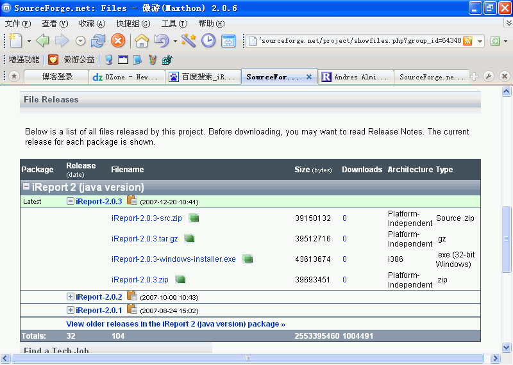The width and height of the screenshot is (513, 365).
Task: Open the 查看(V) menu
Action: (55, 24)
